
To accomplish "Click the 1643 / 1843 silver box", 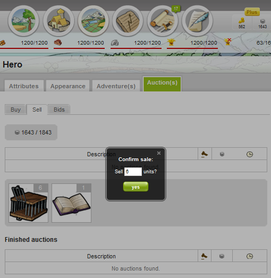I will 31,132.
